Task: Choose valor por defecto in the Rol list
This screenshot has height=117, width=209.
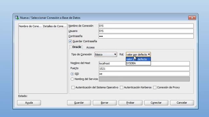Action: (x=138, y=59)
